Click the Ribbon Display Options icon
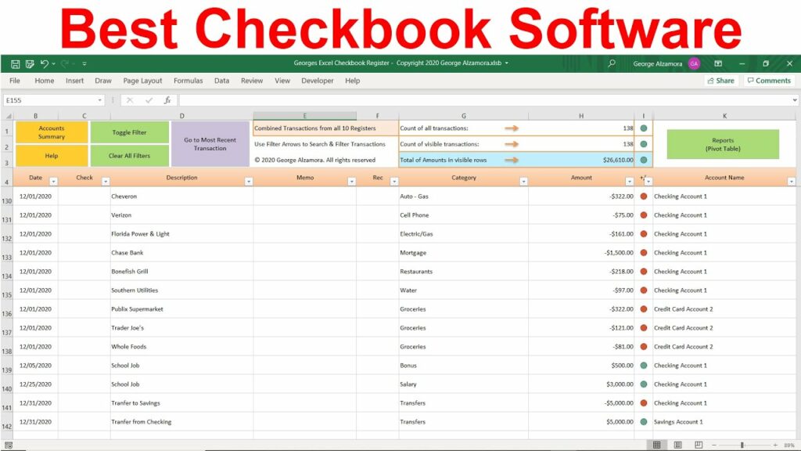801x451 pixels. pos(718,63)
